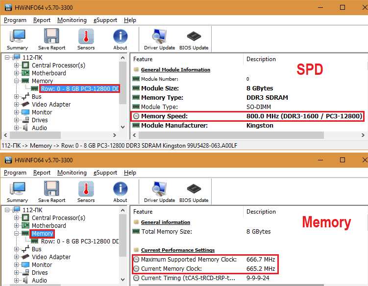
Task: Expand Monitor in the bottom window tree
Action: click(x=16, y=264)
